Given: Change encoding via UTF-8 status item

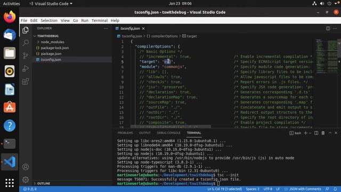Looking at the screenshot, I should (x=267, y=189).
